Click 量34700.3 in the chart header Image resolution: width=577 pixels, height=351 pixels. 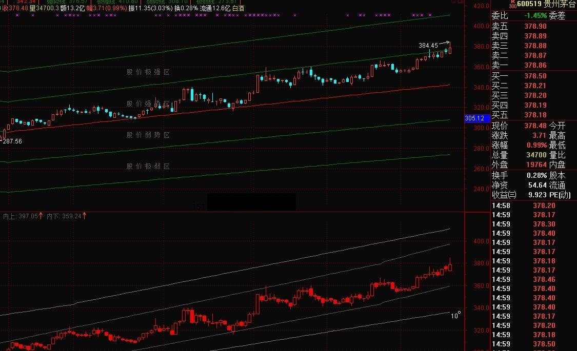click(x=44, y=8)
